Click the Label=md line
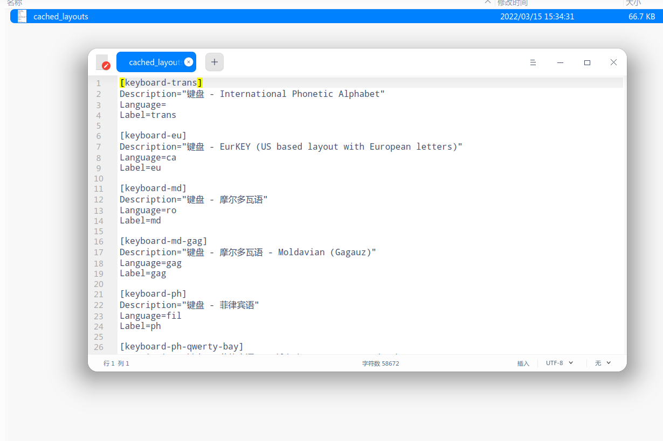Image resolution: width=663 pixels, height=441 pixels. (140, 220)
